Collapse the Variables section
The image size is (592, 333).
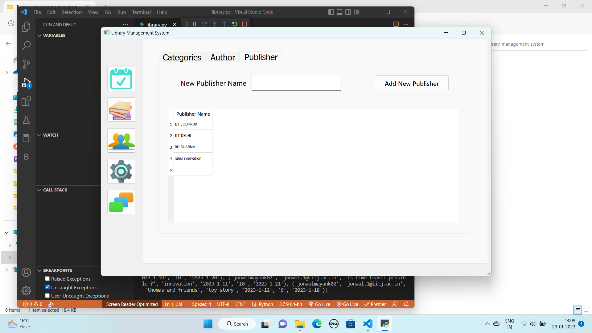click(x=39, y=35)
